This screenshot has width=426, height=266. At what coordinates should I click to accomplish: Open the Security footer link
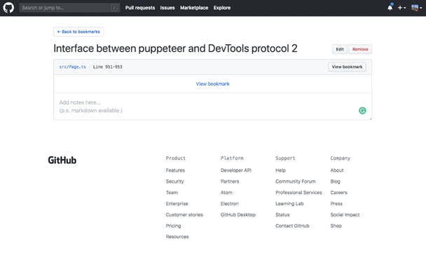pos(174,181)
